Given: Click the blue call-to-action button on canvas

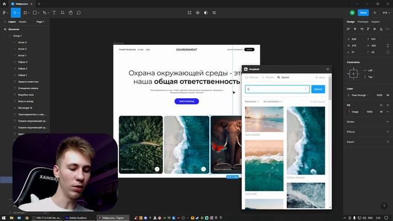Looking at the screenshot, I should (x=187, y=101).
